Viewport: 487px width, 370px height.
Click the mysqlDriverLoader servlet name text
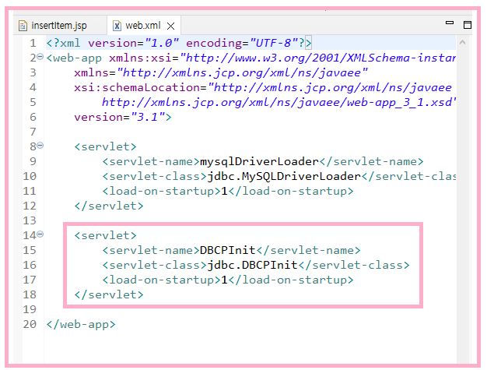pyautogui.click(x=259, y=162)
